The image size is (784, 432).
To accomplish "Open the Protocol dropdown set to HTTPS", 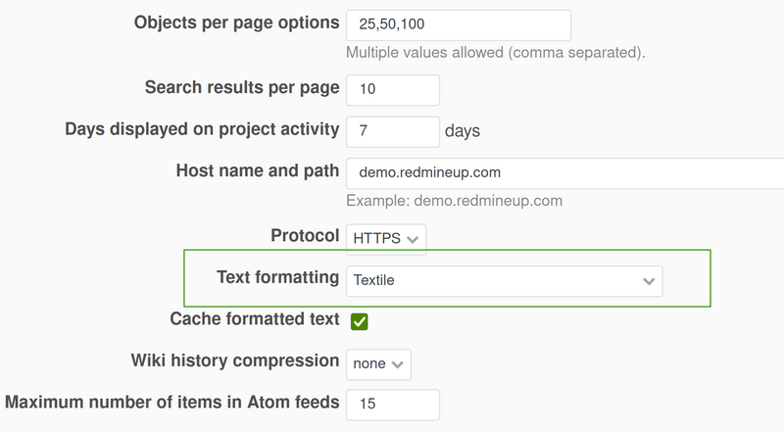I will (386, 237).
